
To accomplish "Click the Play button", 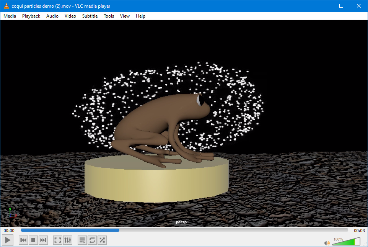I will [8, 240].
